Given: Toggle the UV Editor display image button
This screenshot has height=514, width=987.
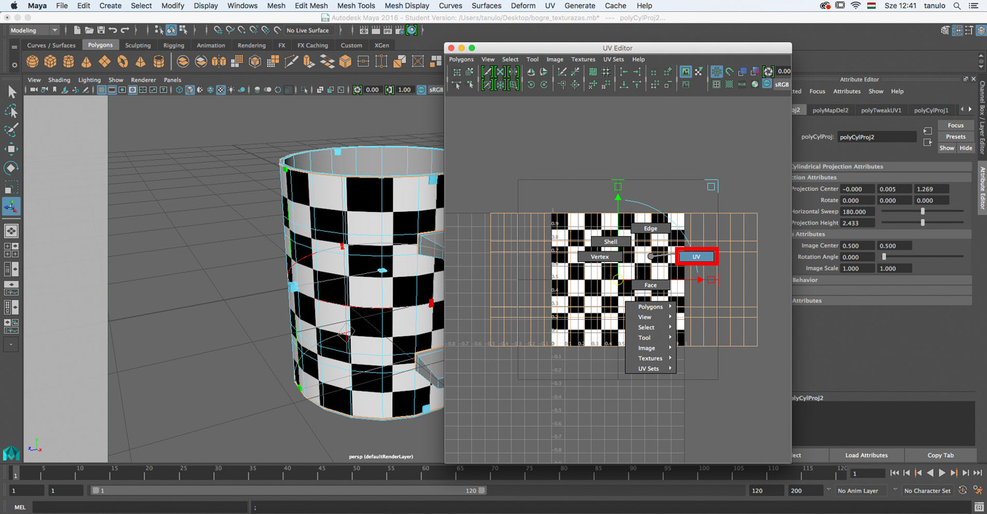Looking at the screenshot, I should pos(686,71).
